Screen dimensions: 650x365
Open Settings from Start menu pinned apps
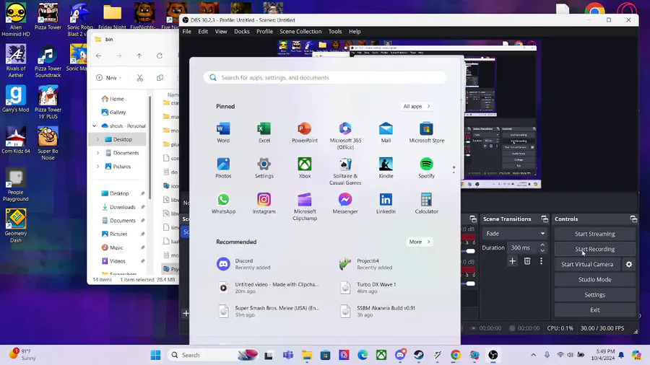(264, 168)
